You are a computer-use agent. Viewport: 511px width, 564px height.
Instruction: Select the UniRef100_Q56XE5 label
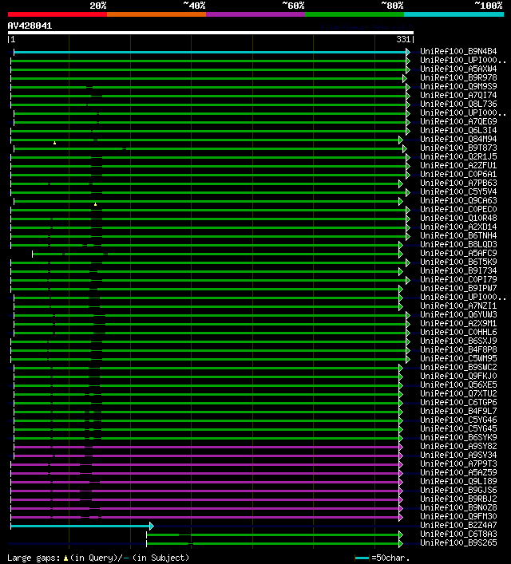tap(458, 385)
